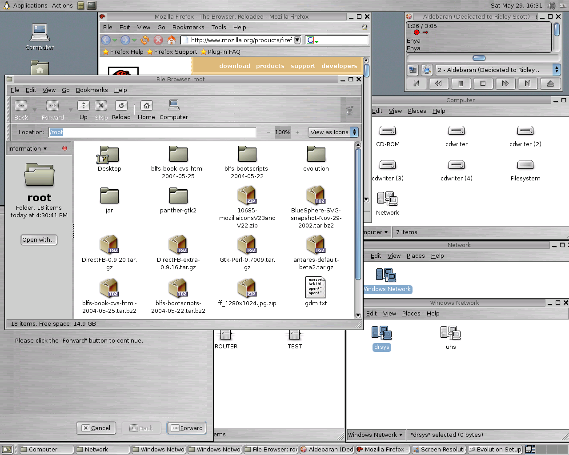Close the Information side pane
The image size is (569, 455).
coord(65,148)
